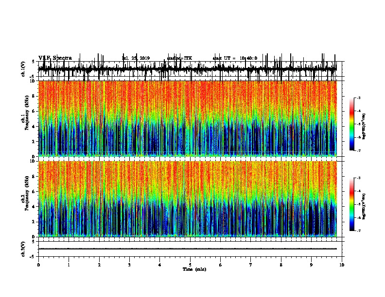Click the "8" kHz tick of the ch.1 spectrogram
385x297 pixels.
pyautogui.click(x=34, y=96)
